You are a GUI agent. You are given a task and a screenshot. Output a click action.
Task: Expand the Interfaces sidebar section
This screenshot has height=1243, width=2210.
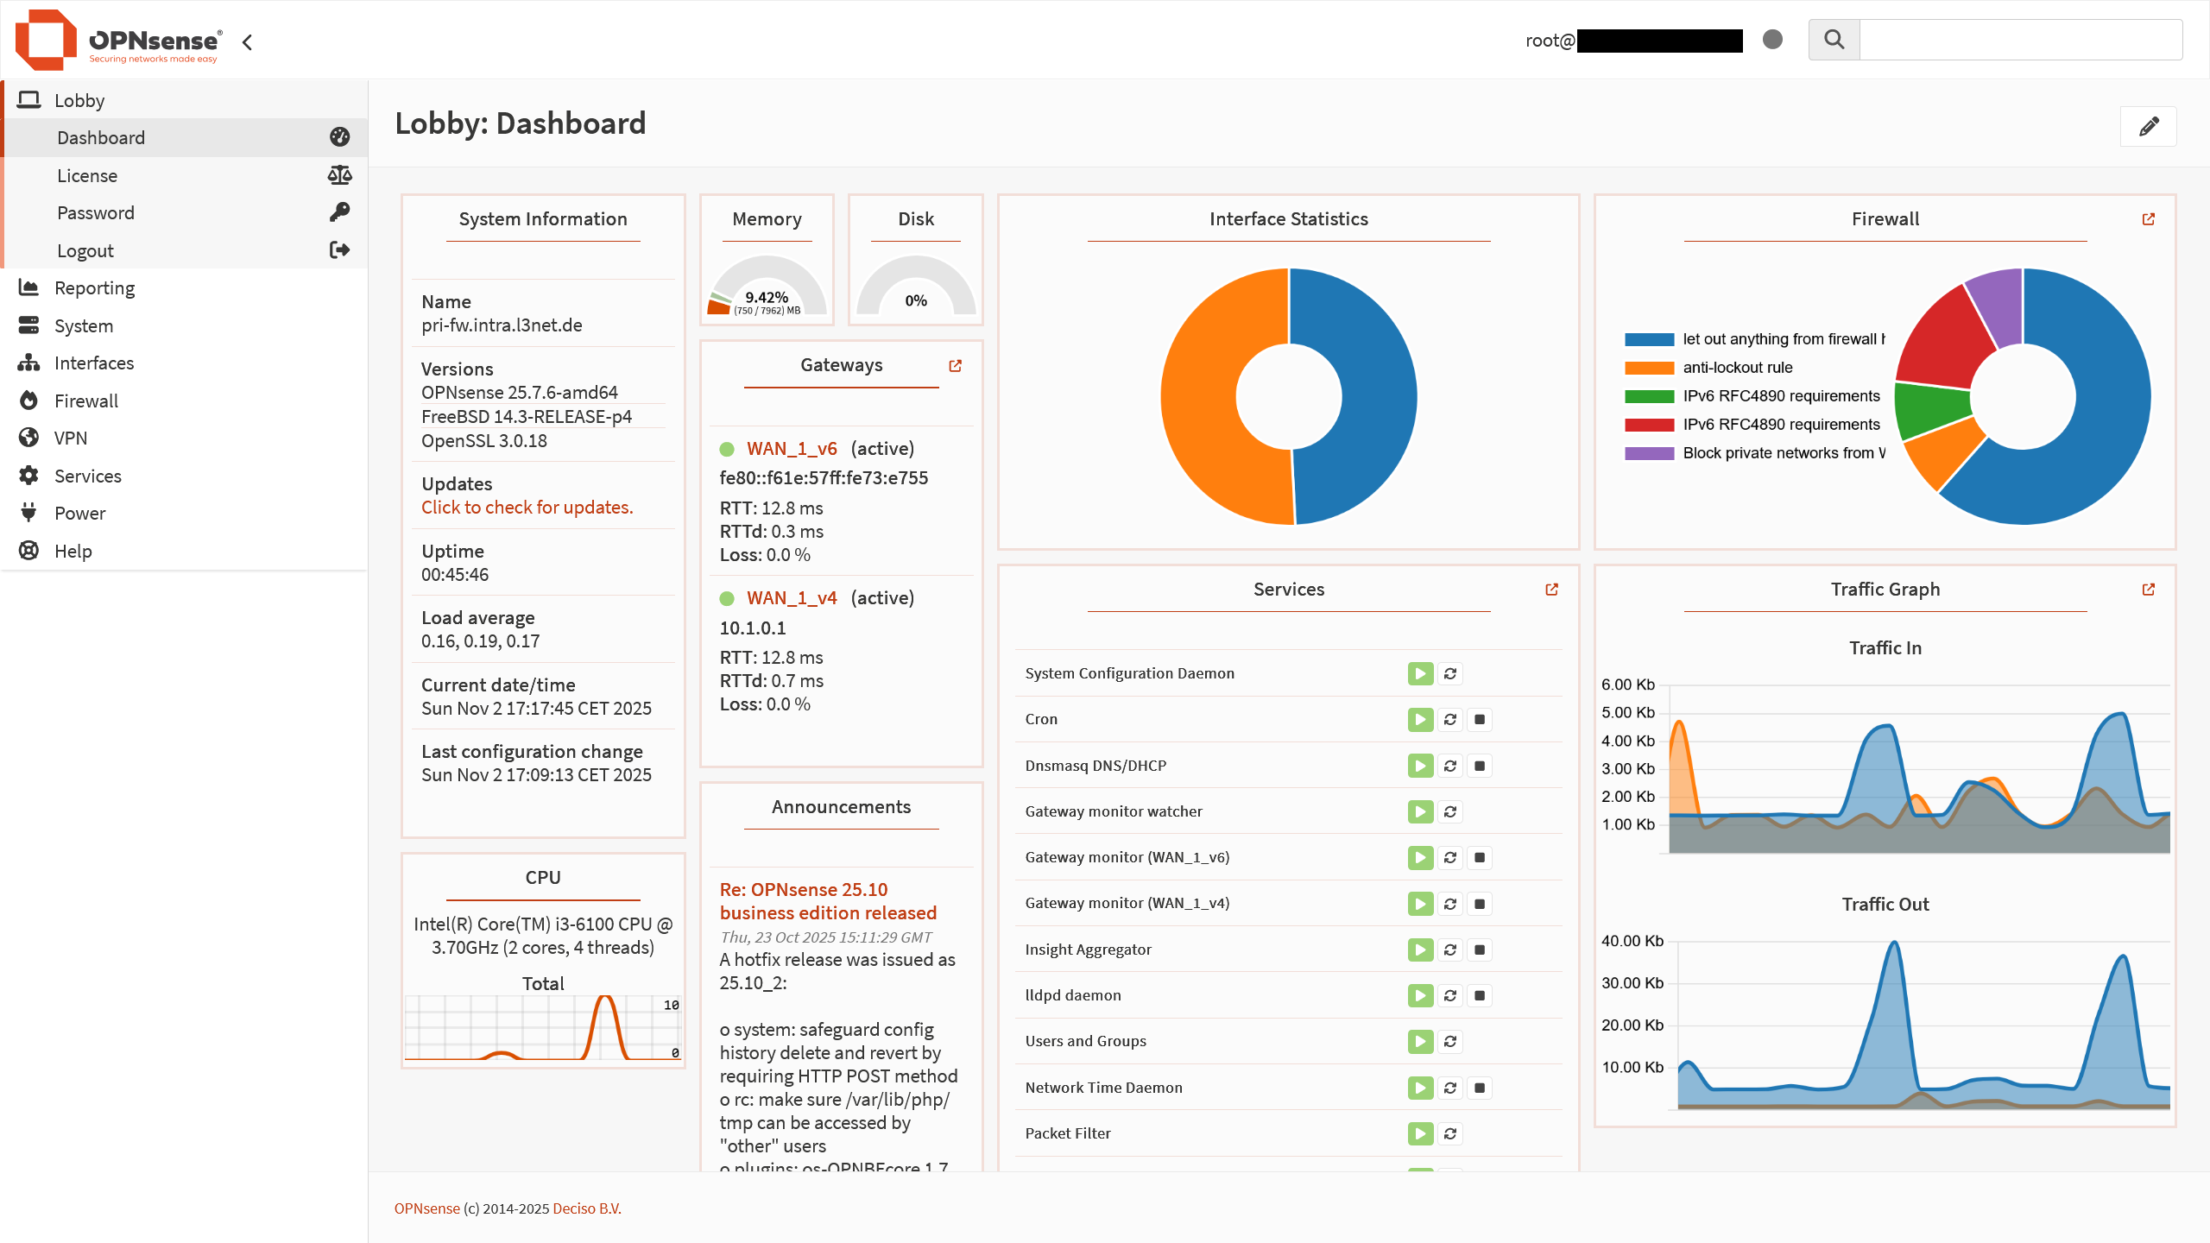[x=93, y=363]
